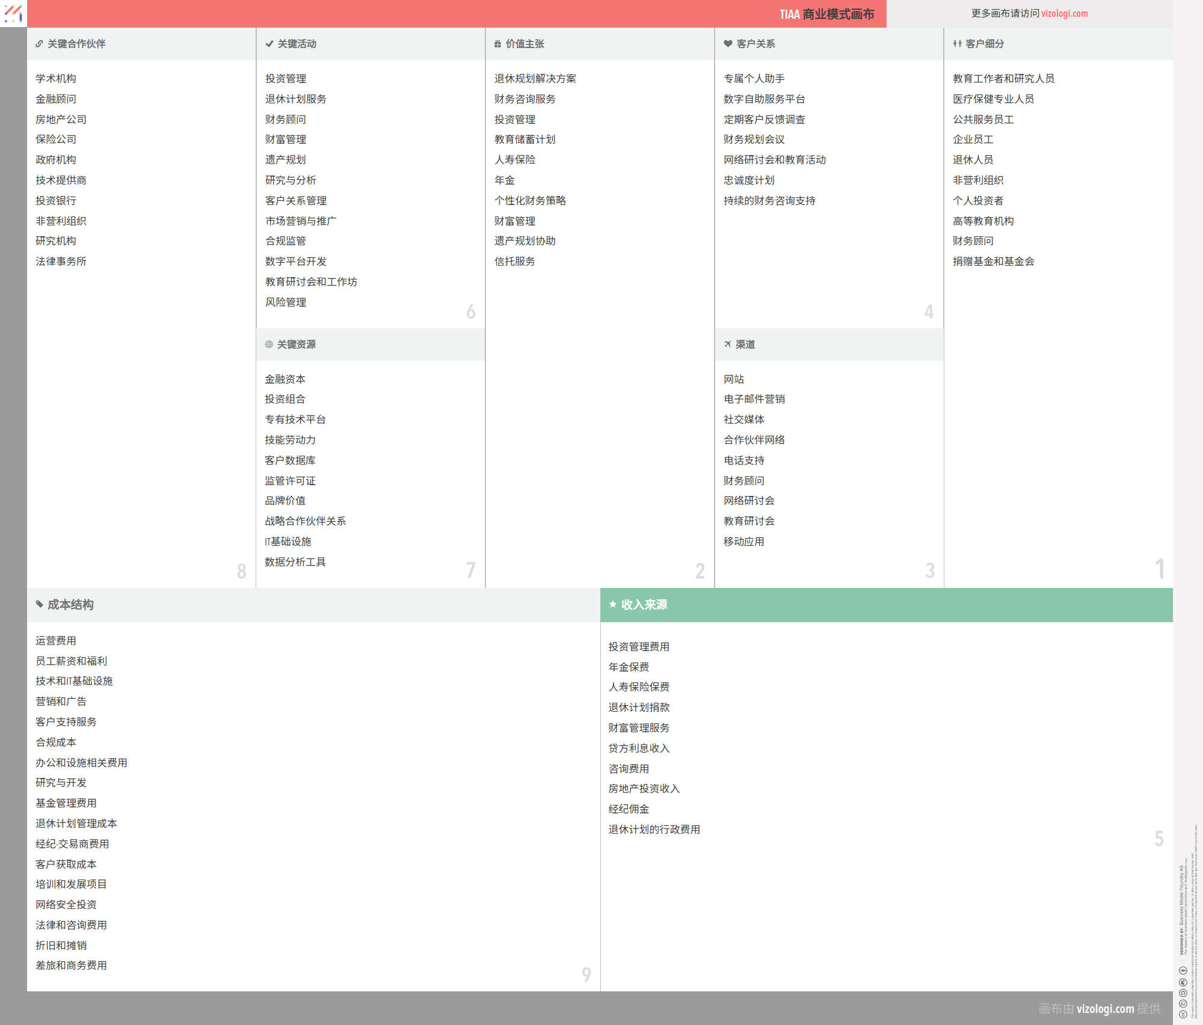The width and height of the screenshot is (1203, 1025).
Task: Click the heart icon beside 客户关系
Action: pyautogui.click(x=728, y=44)
